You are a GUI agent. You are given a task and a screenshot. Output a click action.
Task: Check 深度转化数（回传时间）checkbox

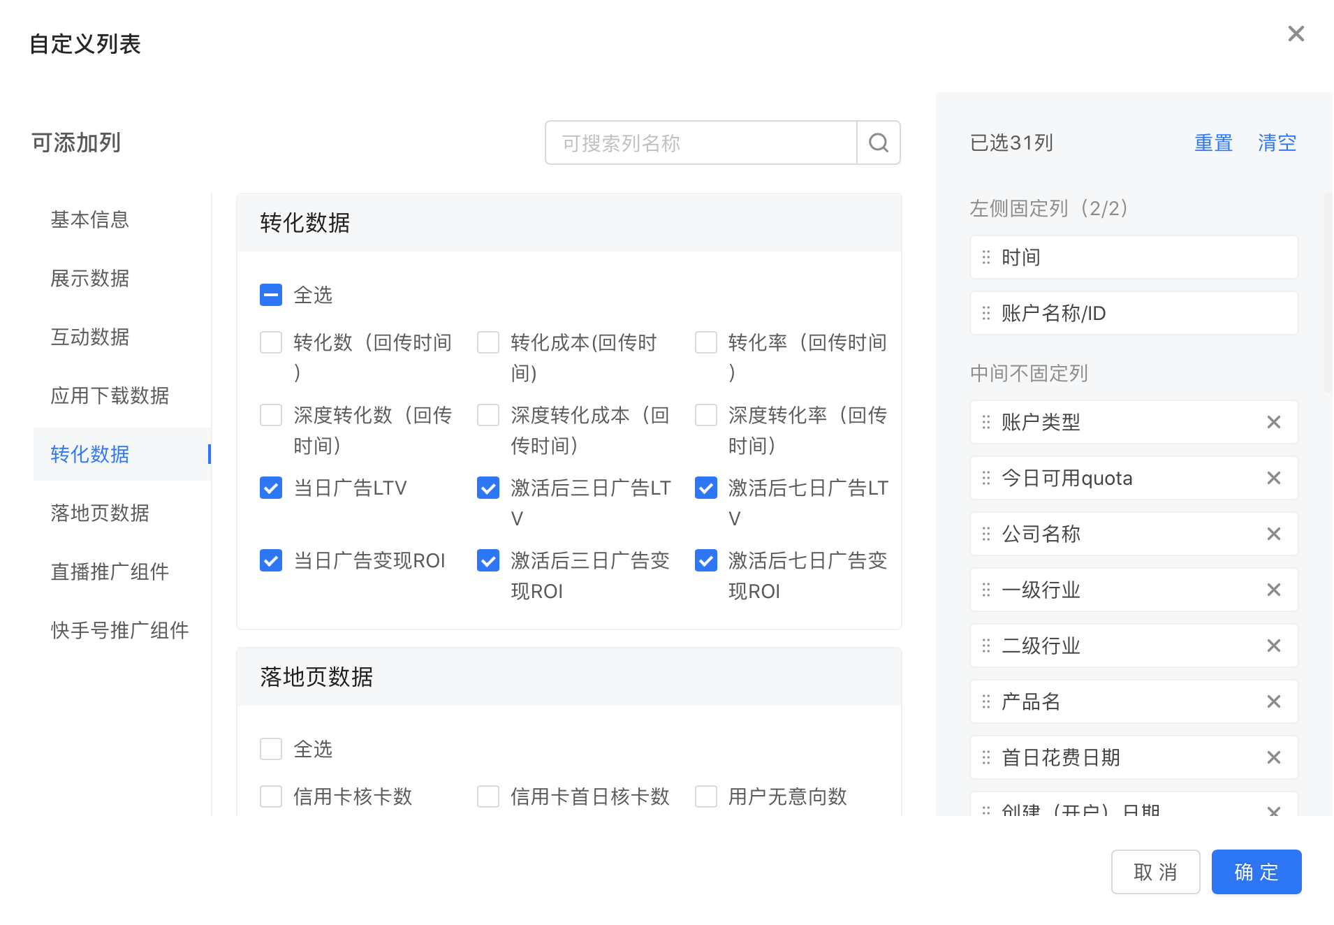(x=271, y=415)
